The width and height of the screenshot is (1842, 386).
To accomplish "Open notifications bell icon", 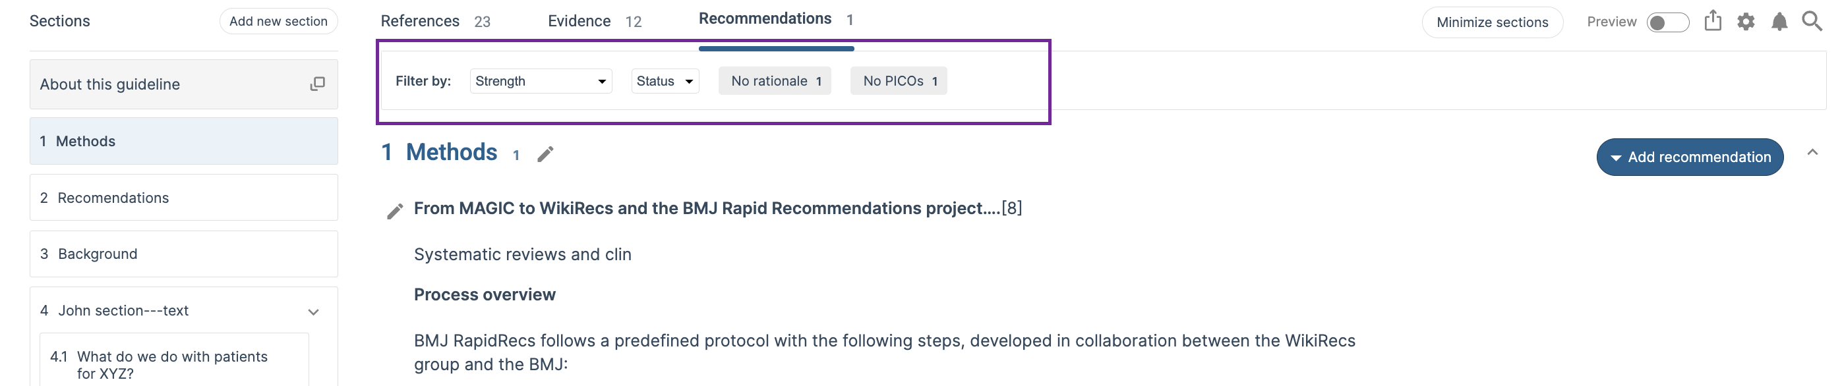I will (1779, 22).
